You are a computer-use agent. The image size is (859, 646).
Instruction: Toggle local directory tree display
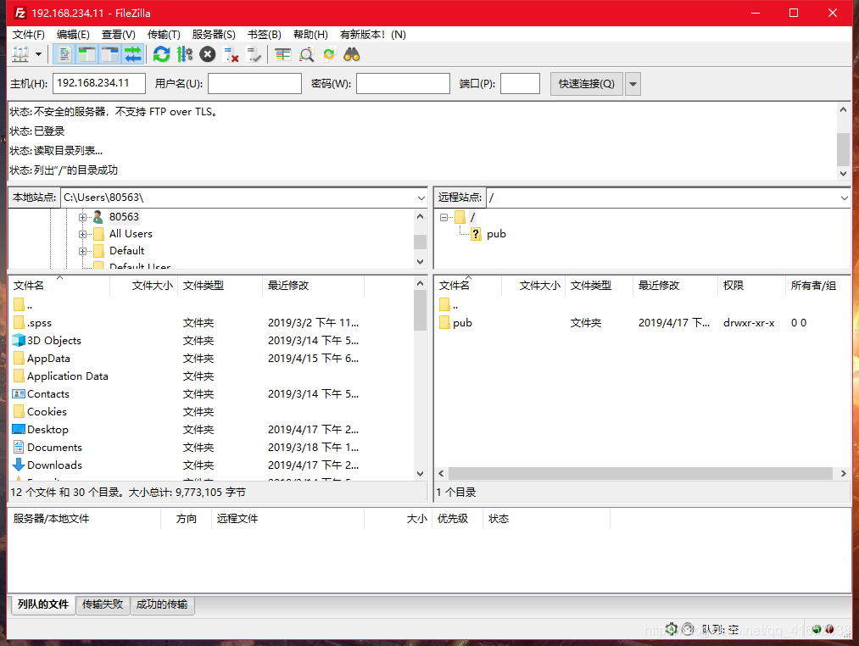pyautogui.click(x=87, y=54)
